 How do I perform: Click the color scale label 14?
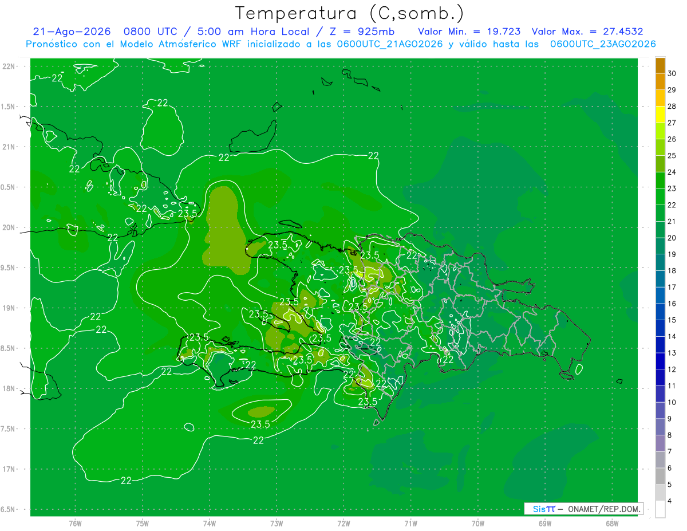tap(672, 336)
